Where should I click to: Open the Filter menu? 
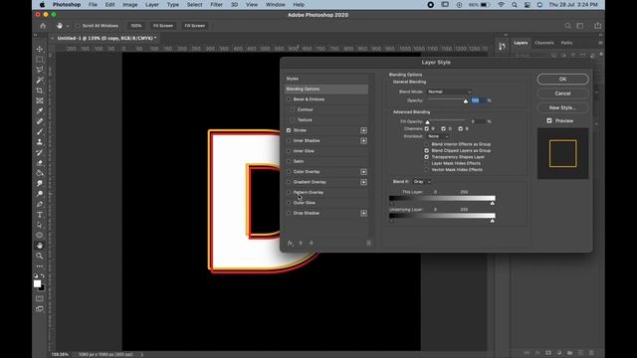(x=216, y=4)
